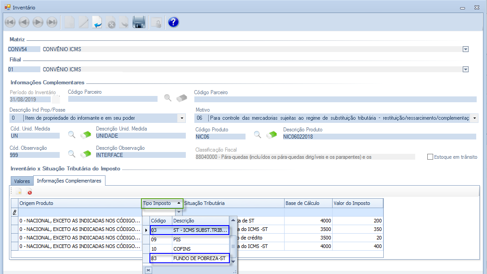
Task: Go to the first record
Action: pyautogui.click(x=10, y=22)
